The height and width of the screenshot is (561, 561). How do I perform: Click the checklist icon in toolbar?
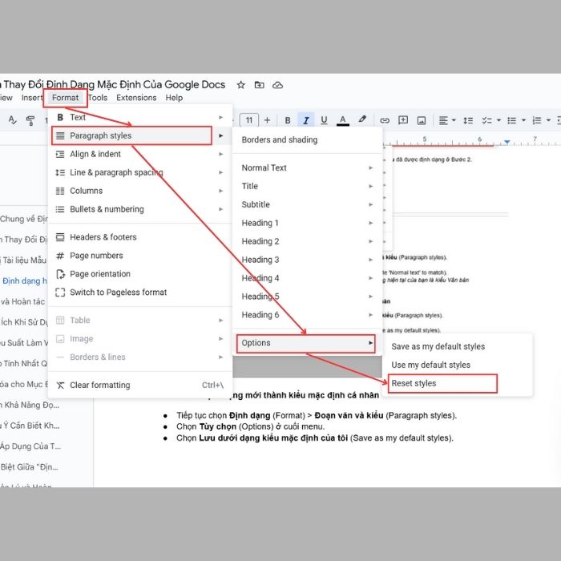click(x=486, y=120)
